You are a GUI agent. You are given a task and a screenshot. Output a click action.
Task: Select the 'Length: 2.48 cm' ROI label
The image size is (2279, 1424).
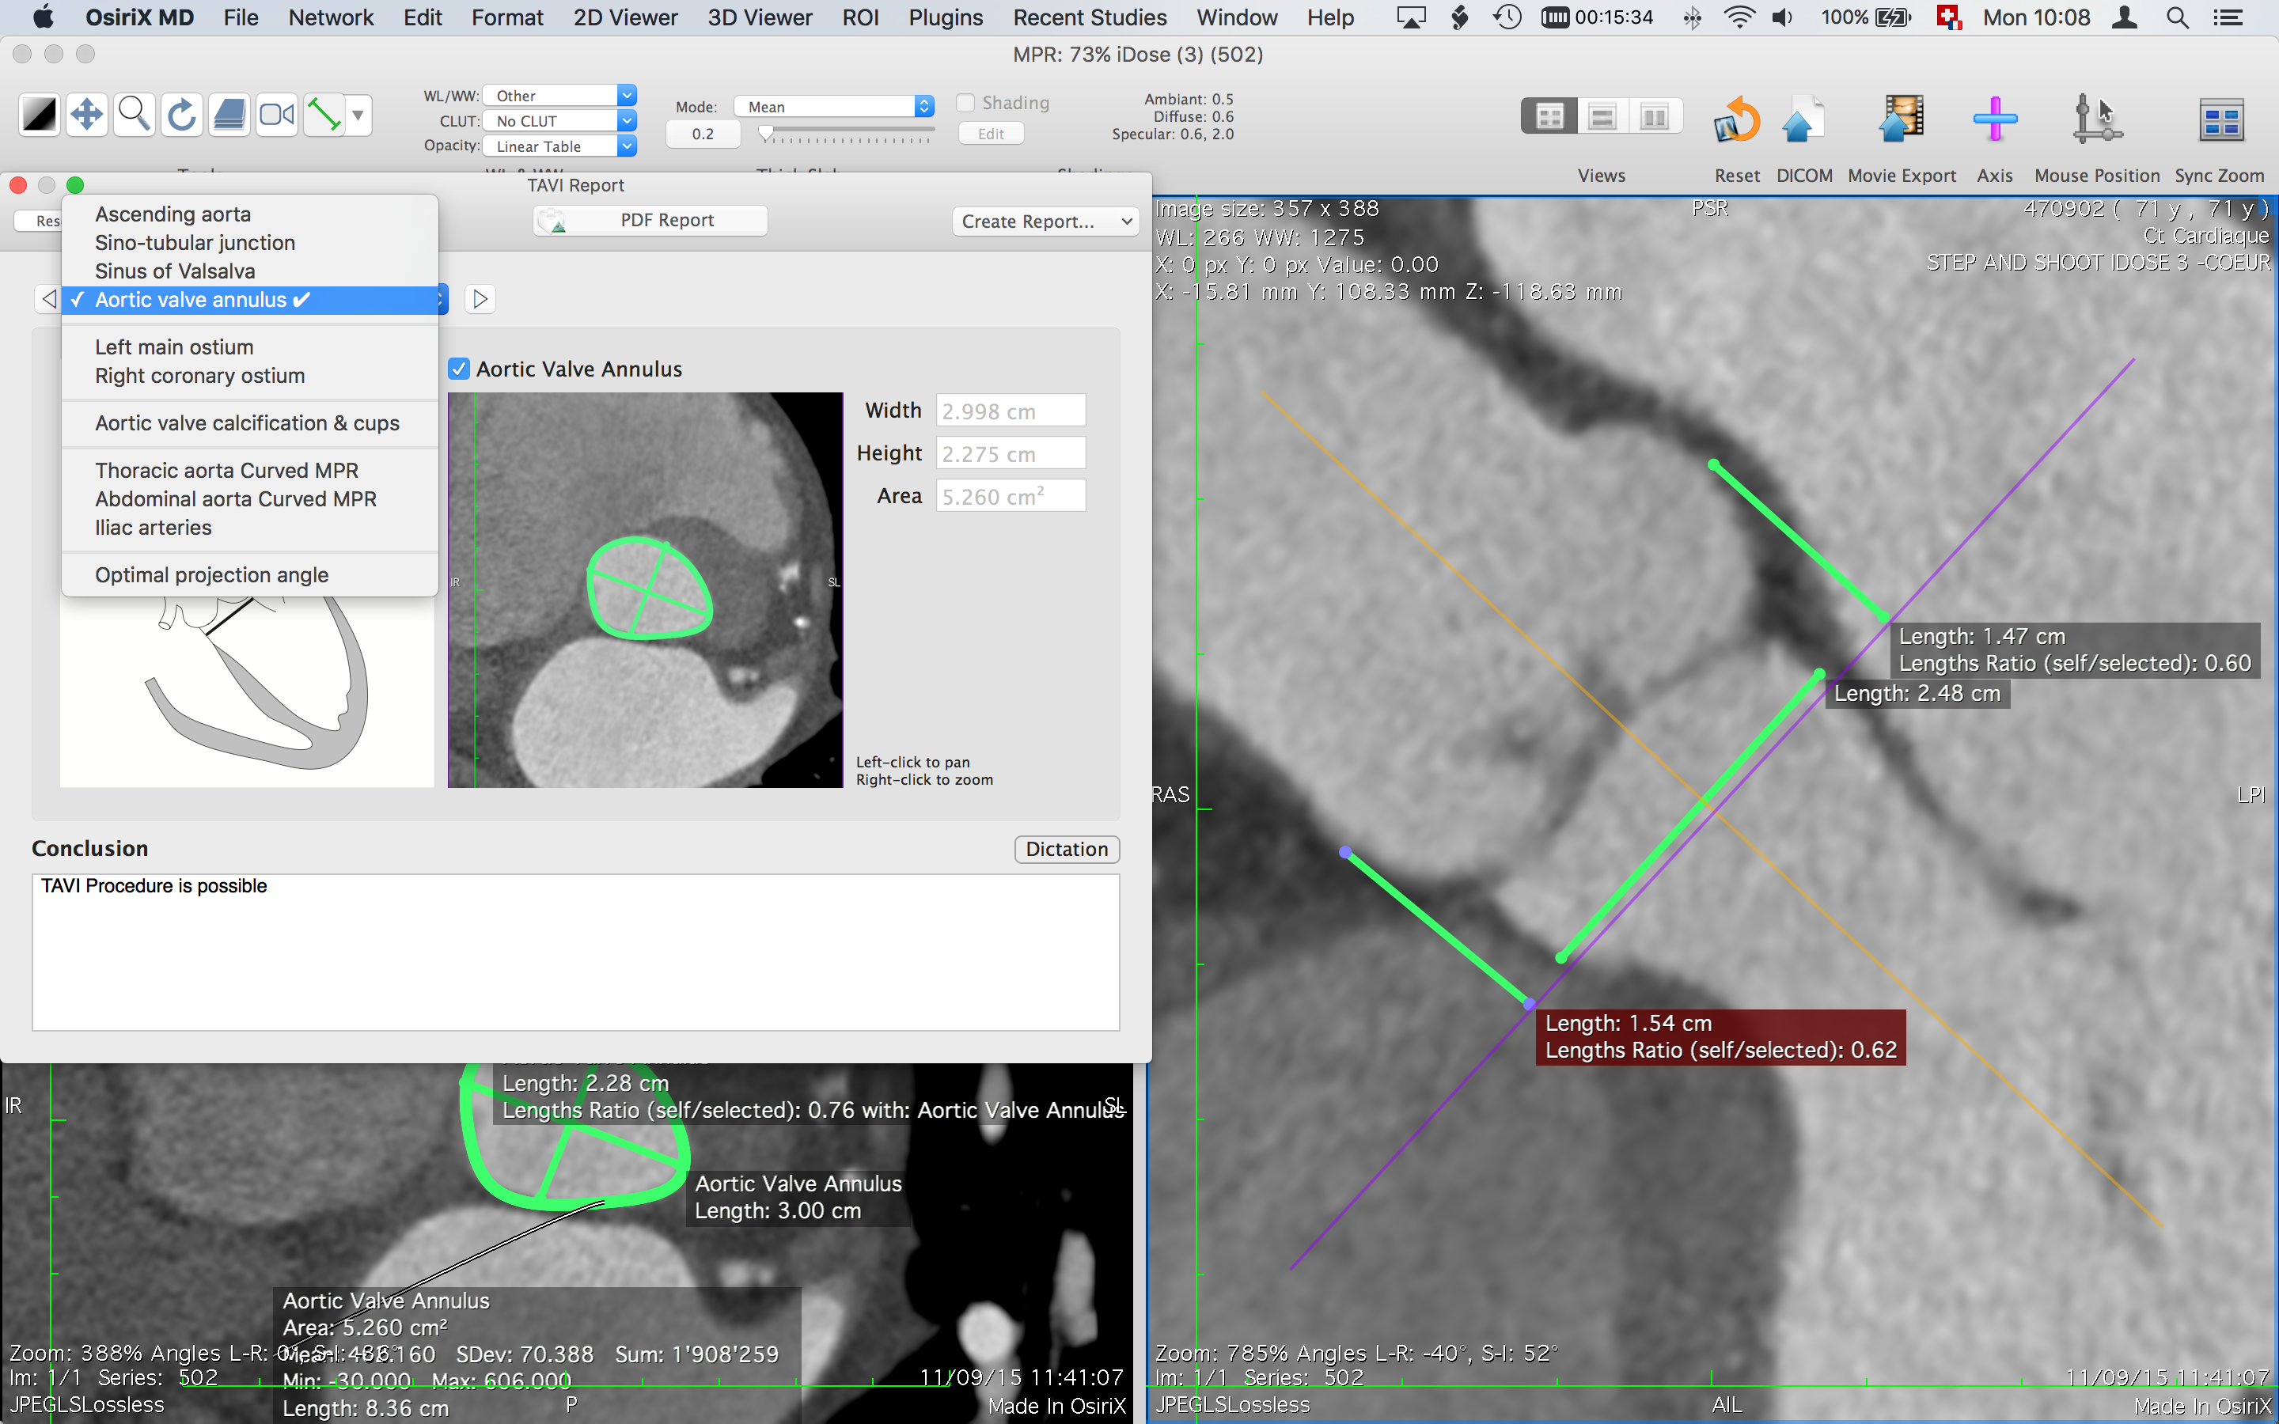[1917, 694]
